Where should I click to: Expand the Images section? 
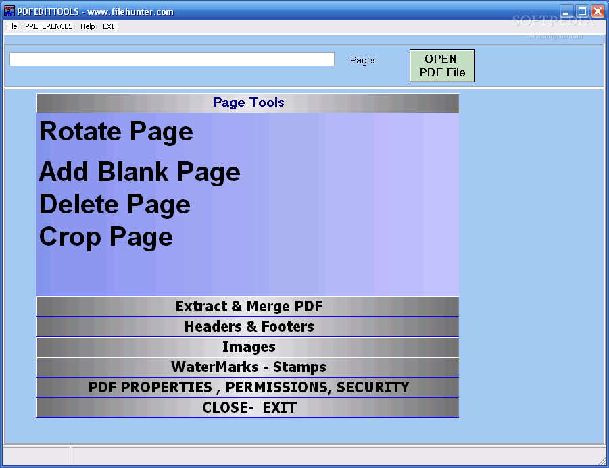click(248, 347)
